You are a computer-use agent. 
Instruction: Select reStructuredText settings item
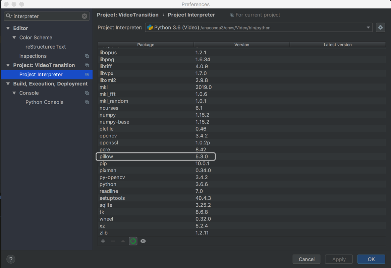point(46,47)
